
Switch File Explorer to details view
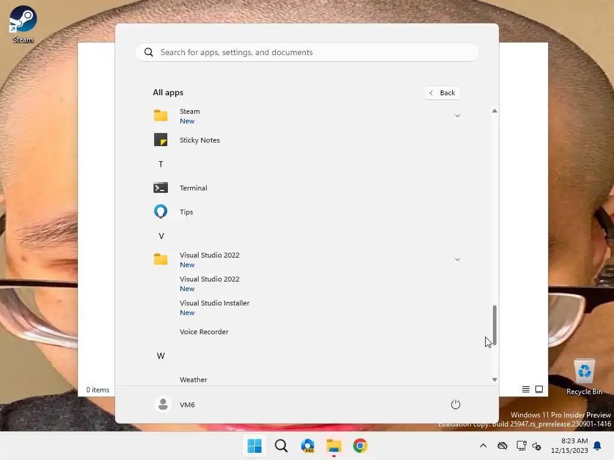(x=525, y=389)
